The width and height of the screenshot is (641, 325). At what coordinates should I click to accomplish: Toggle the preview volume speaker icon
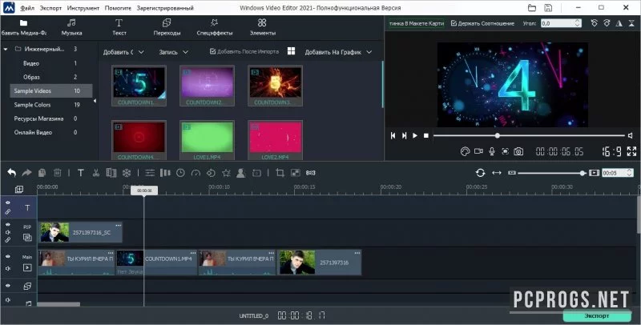(631, 135)
